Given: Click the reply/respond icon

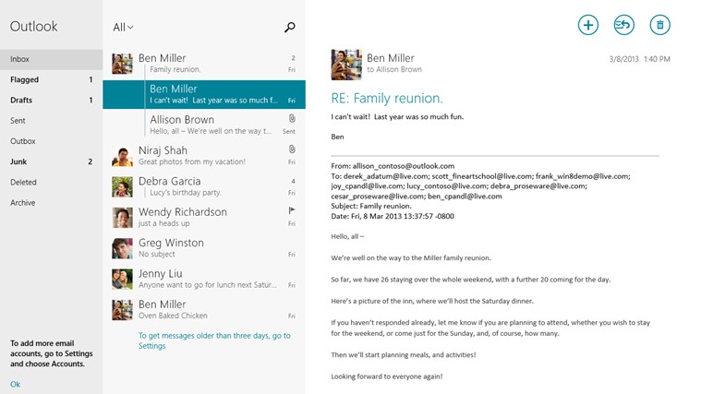Looking at the screenshot, I should pyautogui.click(x=623, y=25).
